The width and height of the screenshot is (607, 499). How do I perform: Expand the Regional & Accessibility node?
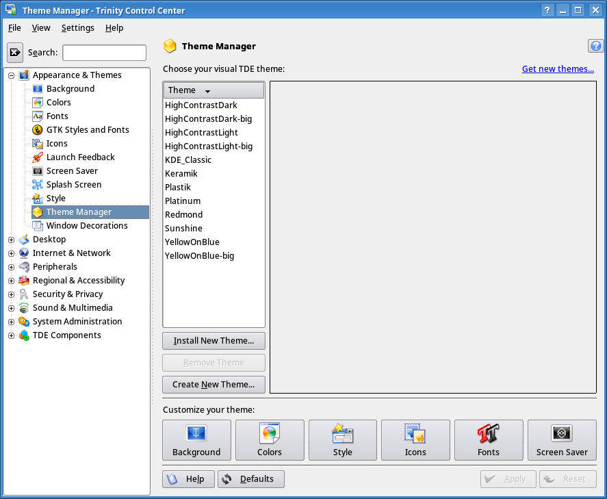(x=11, y=281)
